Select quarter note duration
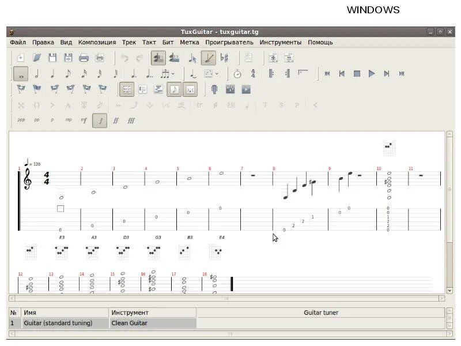 click(x=52, y=74)
